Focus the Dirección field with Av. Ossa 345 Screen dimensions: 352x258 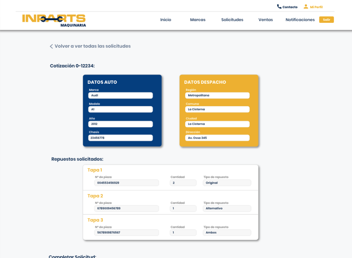[x=217, y=138]
